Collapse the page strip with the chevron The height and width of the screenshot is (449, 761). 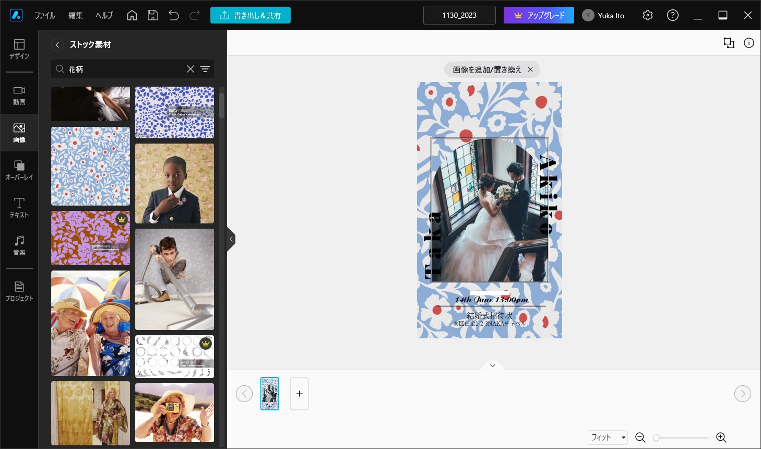(493, 365)
